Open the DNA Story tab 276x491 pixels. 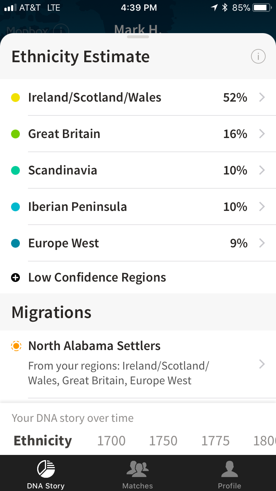(x=46, y=474)
